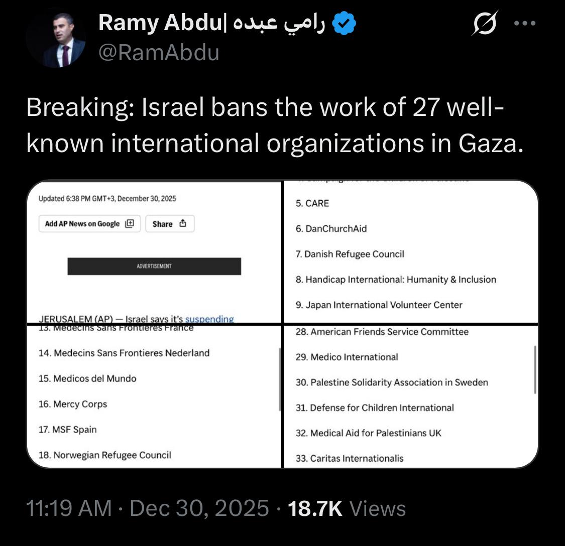Open the top-left AP News image
This screenshot has width=565, height=546.
[x=155, y=251]
